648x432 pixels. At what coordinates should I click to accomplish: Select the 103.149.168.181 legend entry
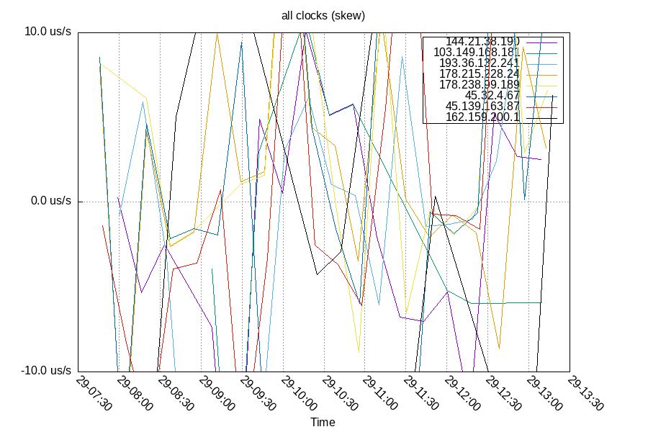click(477, 53)
